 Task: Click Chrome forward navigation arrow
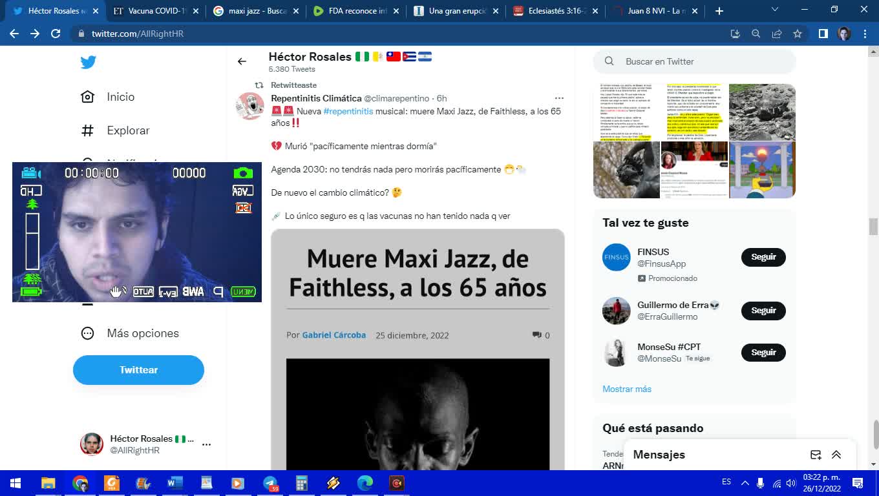(35, 34)
